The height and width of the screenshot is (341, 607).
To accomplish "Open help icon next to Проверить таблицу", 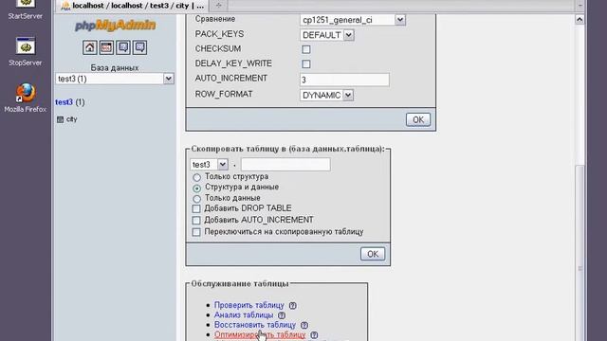I will pyautogui.click(x=293, y=305).
